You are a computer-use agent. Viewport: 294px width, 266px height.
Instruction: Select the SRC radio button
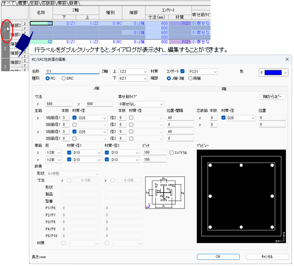pyautogui.click(x=64, y=78)
